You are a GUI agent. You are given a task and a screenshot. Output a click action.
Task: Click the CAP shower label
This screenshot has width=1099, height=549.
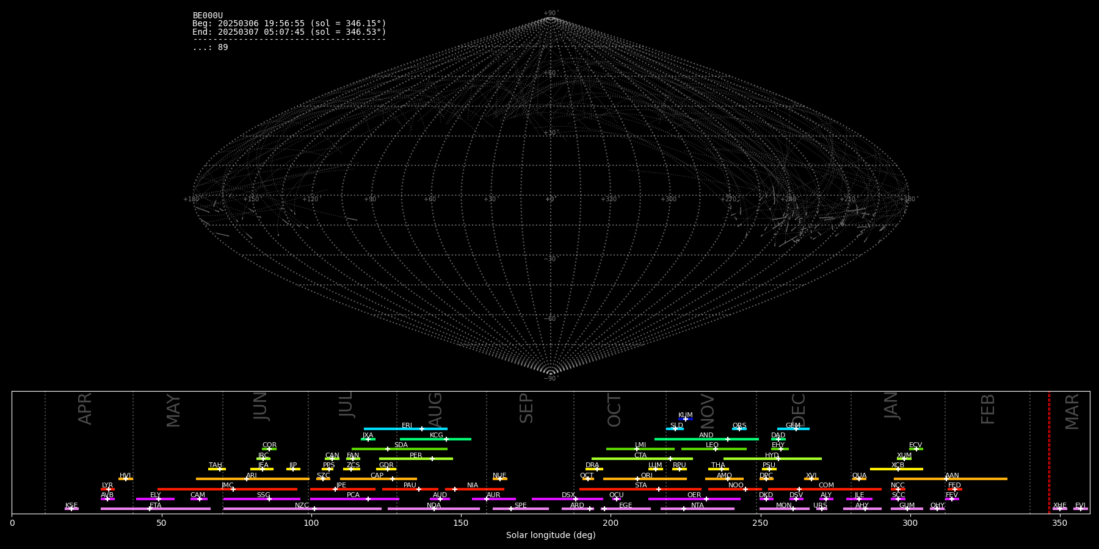point(377,476)
